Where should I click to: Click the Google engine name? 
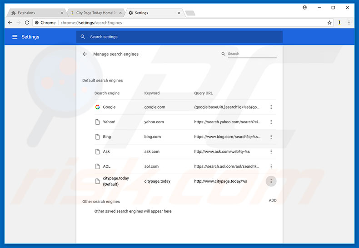pos(109,107)
